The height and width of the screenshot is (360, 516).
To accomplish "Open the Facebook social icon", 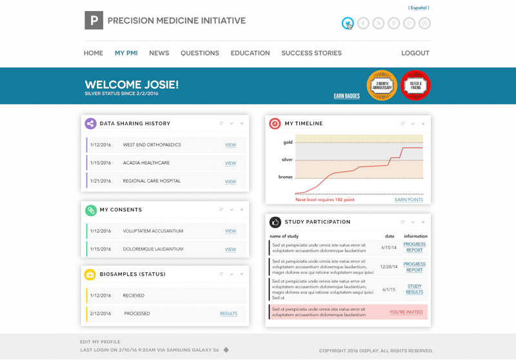I will click(x=363, y=23).
